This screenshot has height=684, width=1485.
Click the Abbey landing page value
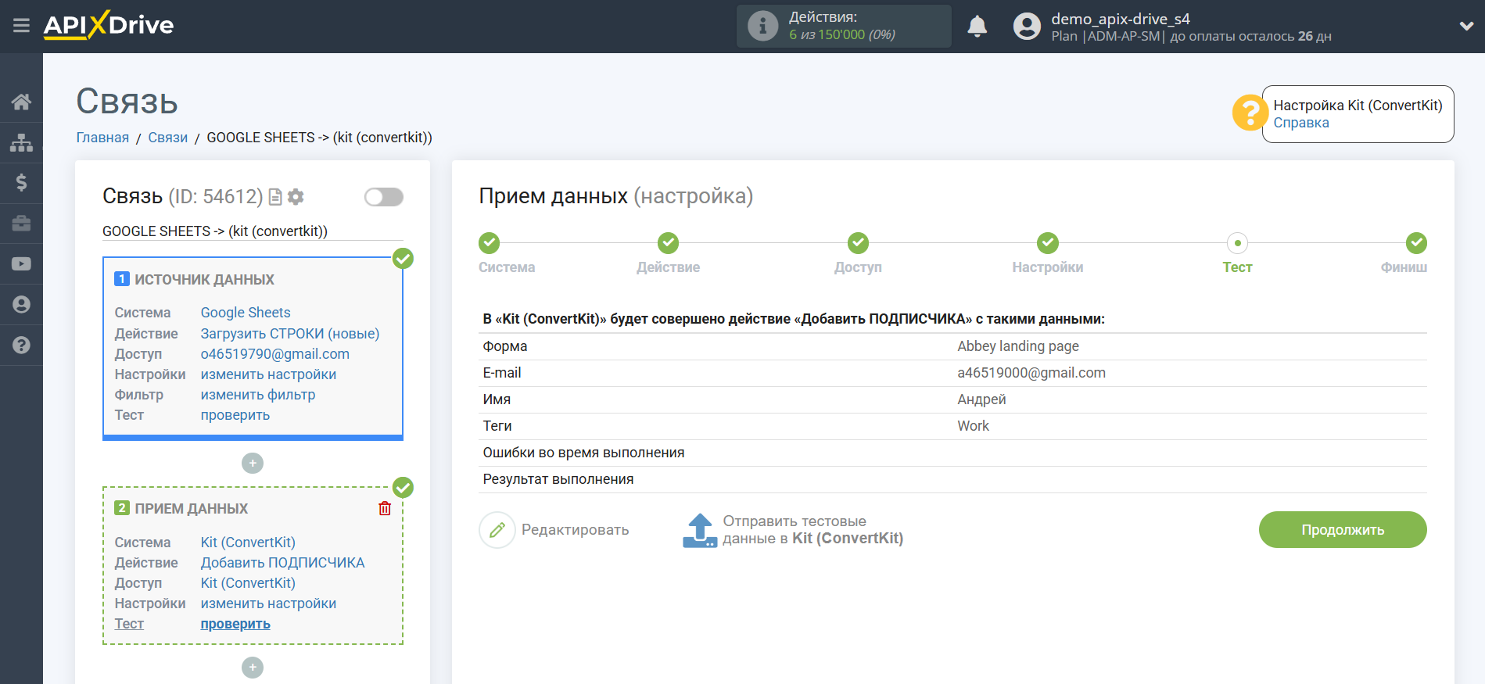(x=1018, y=346)
